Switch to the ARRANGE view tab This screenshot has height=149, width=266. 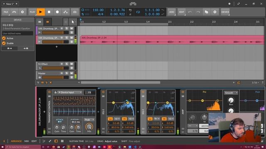click(x=16, y=141)
